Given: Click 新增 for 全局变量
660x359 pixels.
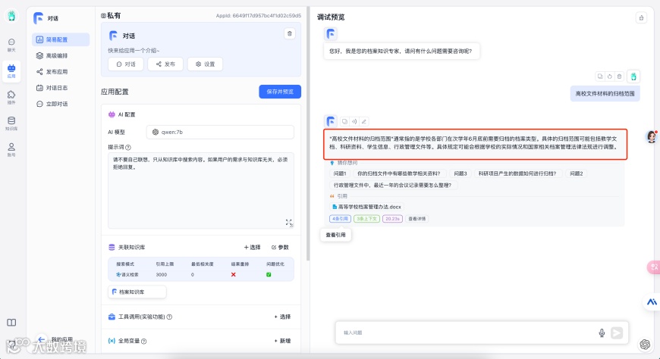Looking at the screenshot, I should coord(282,341).
